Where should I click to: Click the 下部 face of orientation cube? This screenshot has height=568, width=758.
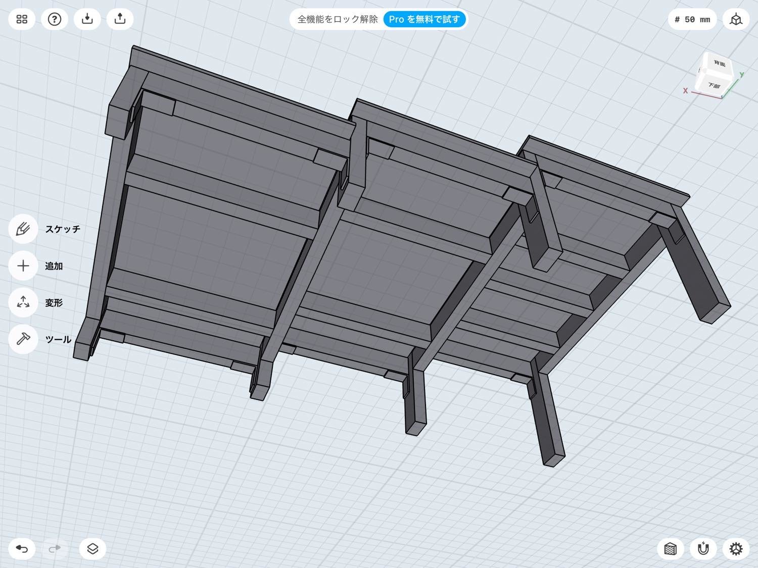[x=714, y=85]
